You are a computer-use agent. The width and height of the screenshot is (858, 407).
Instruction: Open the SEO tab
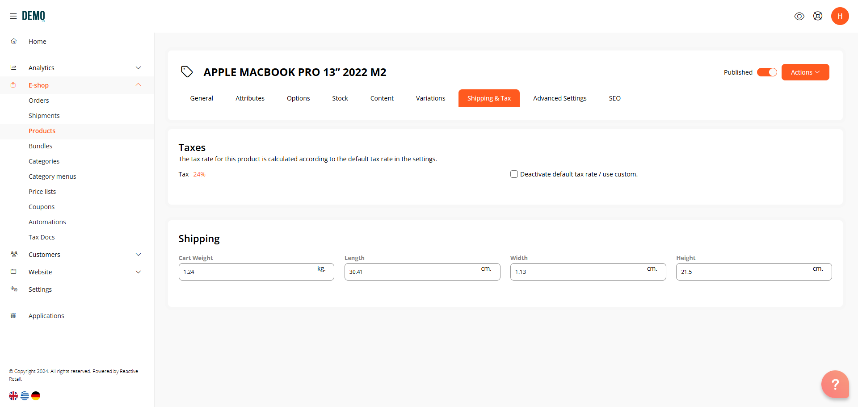click(614, 98)
